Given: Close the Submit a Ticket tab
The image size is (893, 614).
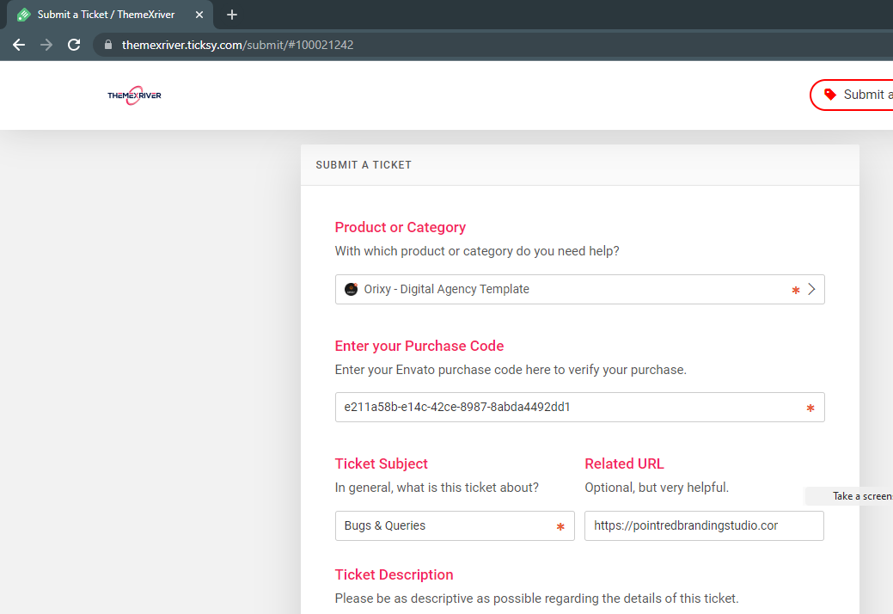Looking at the screenshot, I should tap(199, 15).
